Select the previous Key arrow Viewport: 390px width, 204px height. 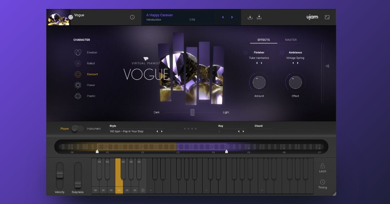point(239,131)
